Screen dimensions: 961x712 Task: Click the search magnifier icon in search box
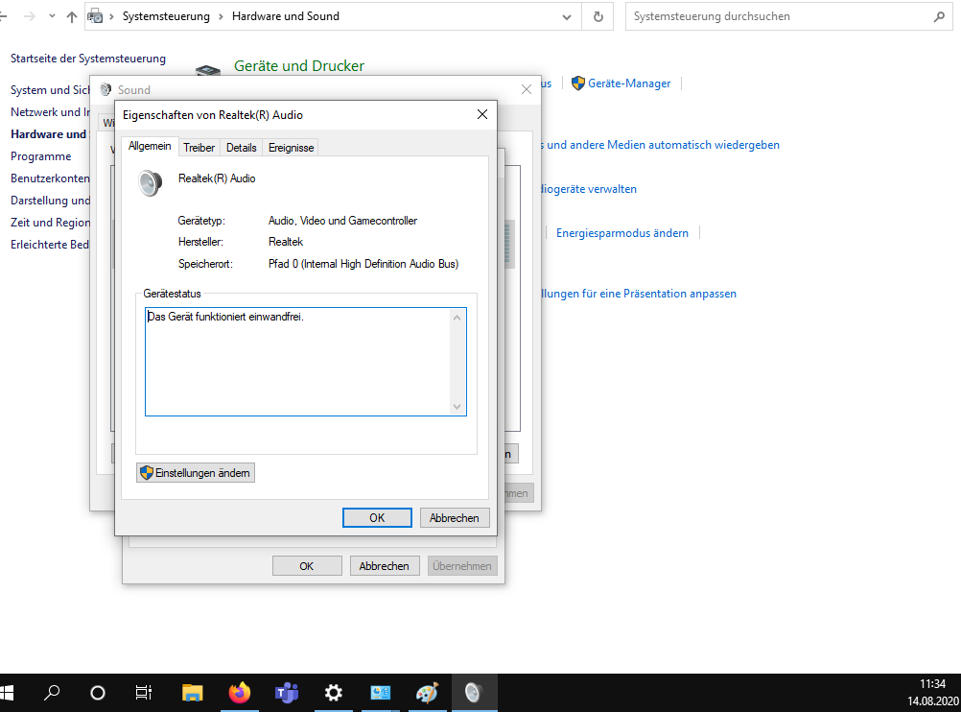[x=939, y=17]
